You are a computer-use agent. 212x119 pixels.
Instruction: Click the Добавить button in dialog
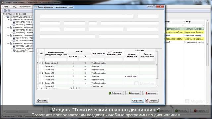point(116,93)
